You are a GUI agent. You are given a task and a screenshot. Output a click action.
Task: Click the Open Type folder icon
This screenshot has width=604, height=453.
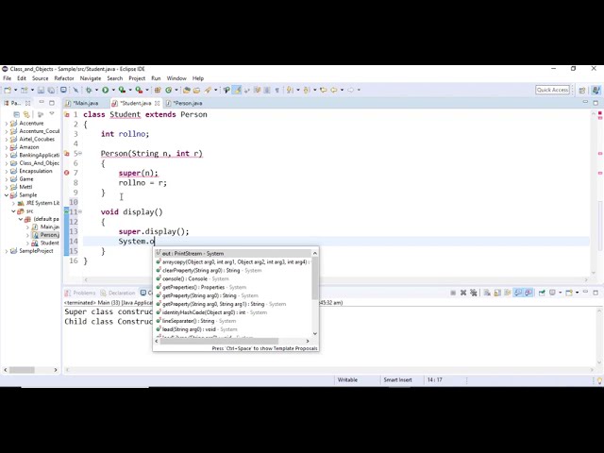point(187,91)
